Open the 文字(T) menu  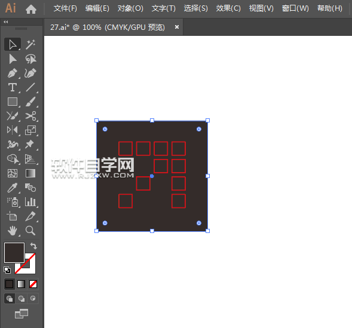[x=163, y=8]
